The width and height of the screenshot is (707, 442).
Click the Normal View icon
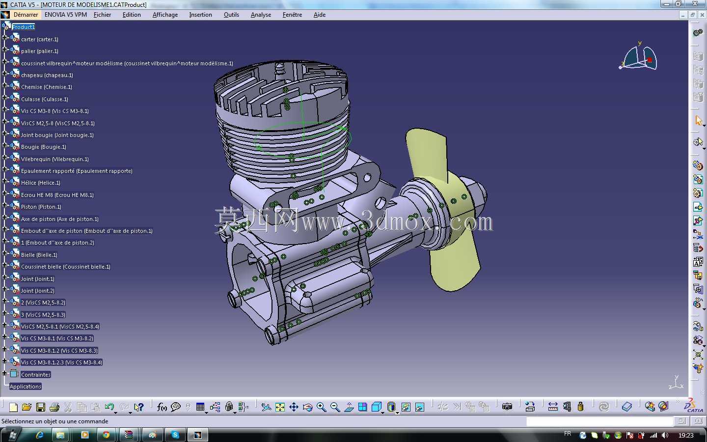coord(349,407)
